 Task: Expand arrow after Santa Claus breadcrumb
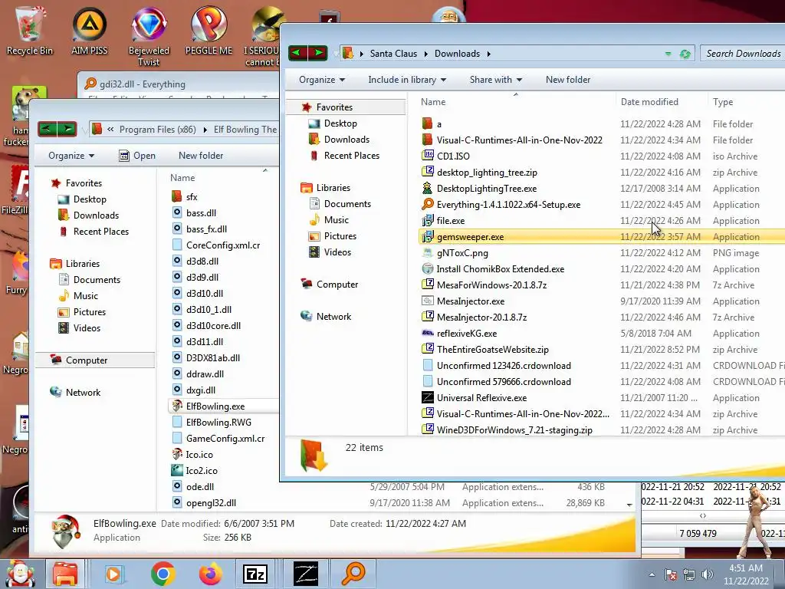point(426,54)
